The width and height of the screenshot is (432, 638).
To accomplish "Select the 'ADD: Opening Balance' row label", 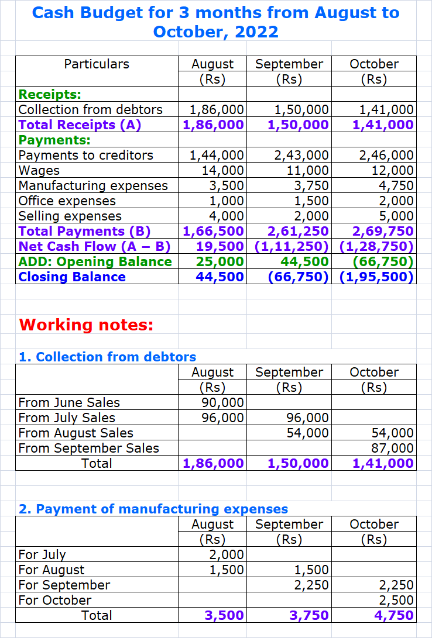I will [x=95, y=261].
